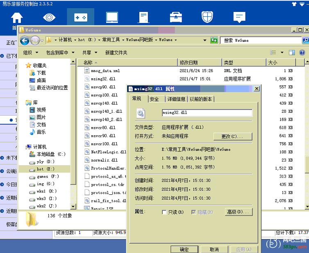Click the 取消 button
The height and width of the screenshot is (253, 309).
coord(214,249)
